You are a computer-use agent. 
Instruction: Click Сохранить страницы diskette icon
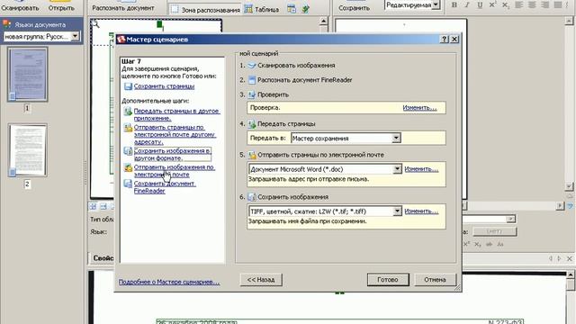(128, 86)
